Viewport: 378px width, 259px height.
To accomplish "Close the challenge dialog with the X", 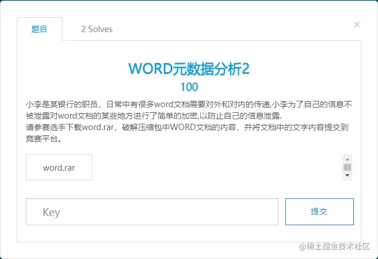I will click(357, 25).
